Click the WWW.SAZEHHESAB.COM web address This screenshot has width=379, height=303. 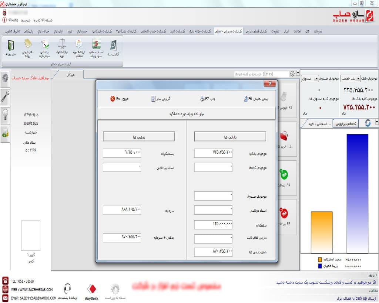(x=36, y=289)
